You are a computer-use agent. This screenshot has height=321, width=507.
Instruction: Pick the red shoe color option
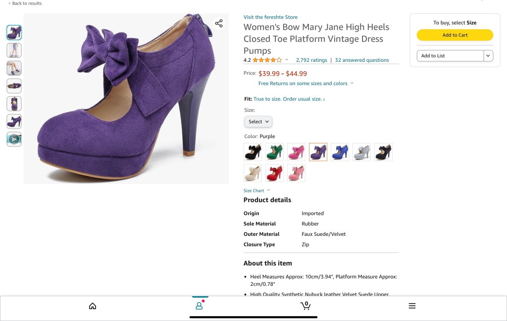coord(274,173)
